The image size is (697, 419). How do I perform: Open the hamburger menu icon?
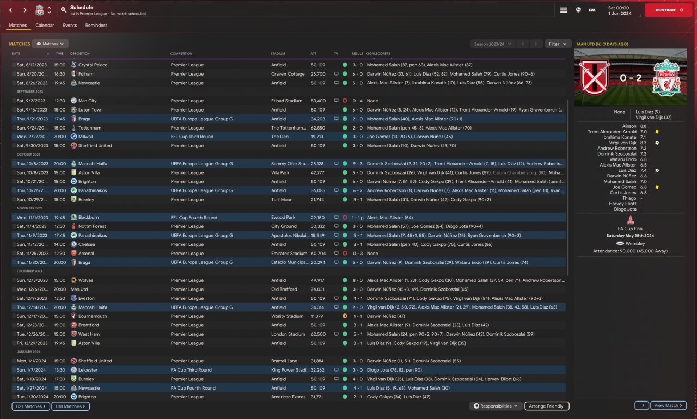(564, 10)
